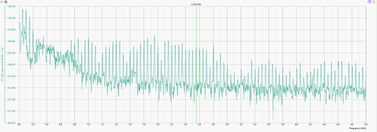
Task: Click the 1.0 tick on frequency axis
Action: tap(88, 125)
